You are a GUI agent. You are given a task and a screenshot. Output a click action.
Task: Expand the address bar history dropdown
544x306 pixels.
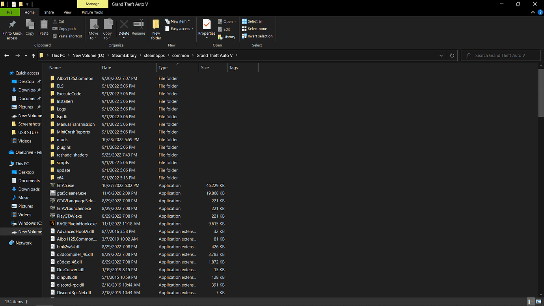click(x=441, y=56)
